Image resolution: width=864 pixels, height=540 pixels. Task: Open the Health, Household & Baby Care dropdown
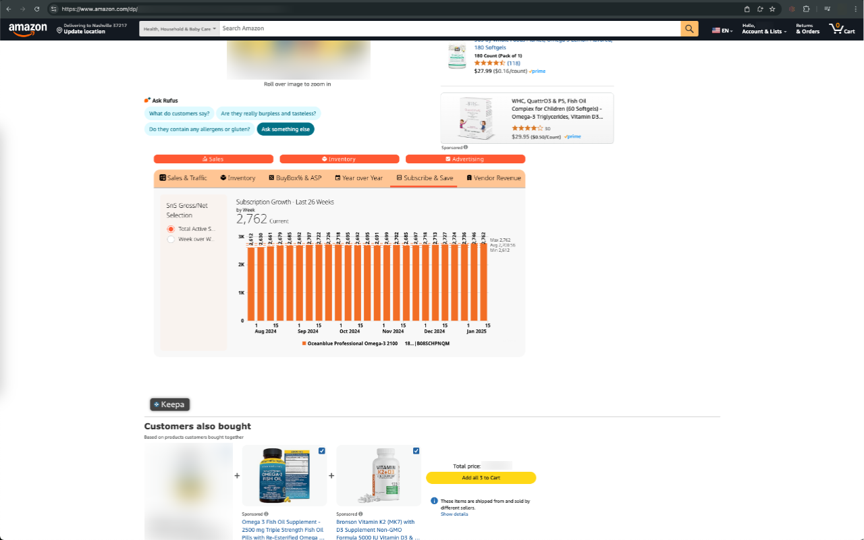pos(180,29)
